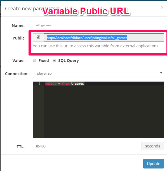Screen dimensions: 167x171
Task: Click the public URL text field
Action: coord(104,38)
